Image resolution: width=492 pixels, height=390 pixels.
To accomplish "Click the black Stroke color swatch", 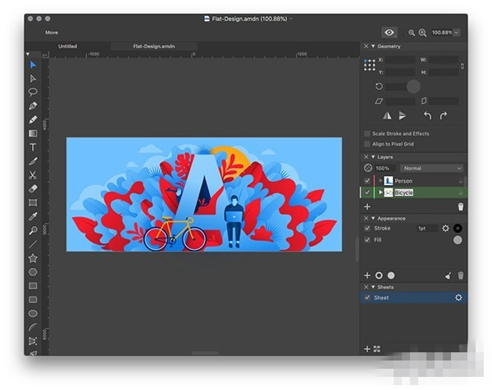I will (458, 229).
